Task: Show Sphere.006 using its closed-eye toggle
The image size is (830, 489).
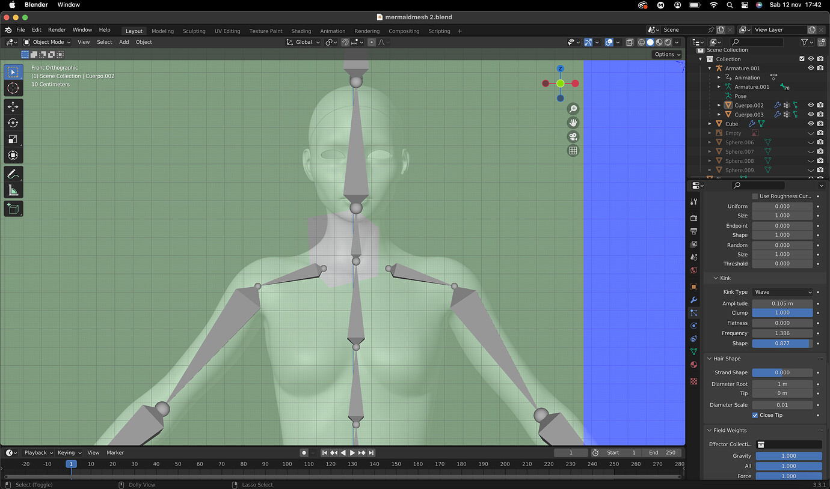Action: 811,142
